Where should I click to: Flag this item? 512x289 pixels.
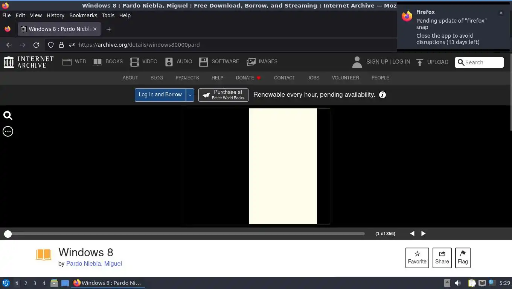click(x=463, y=258)
